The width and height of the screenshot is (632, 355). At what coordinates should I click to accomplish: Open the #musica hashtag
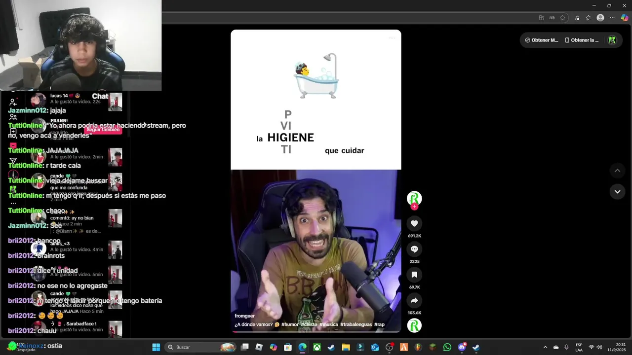pos(329,324)
